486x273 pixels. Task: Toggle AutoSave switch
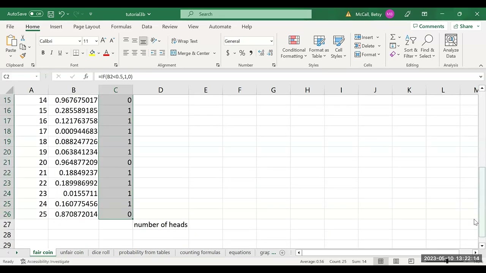36,14
